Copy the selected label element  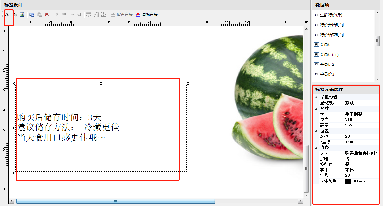pos(32,14)
